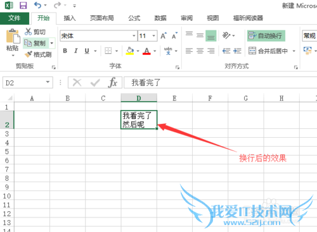This screenshot has height=232, width=317.
Task: Click the font color A icon
Action: click(146, 51)
